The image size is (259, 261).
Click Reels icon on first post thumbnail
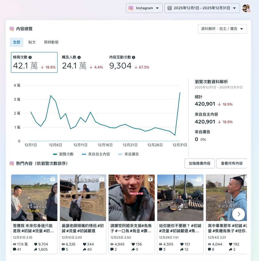(52, 179)
